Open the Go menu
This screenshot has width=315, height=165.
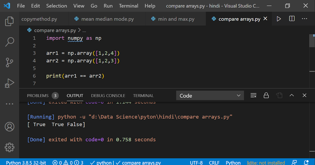point(94,6)
